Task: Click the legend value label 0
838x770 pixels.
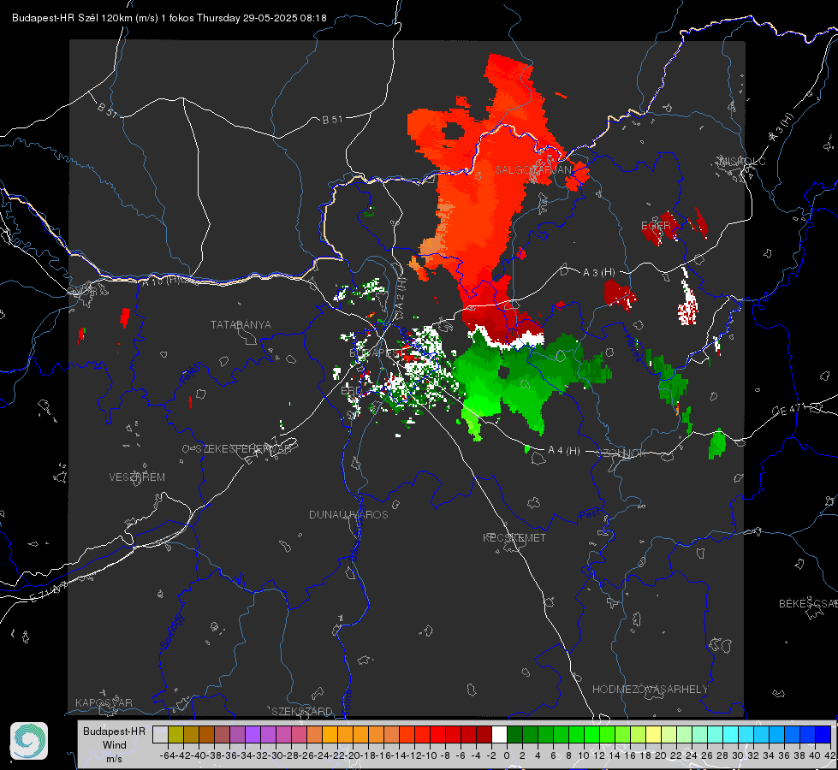Action: pyautogui.click(x=507, y=755)
